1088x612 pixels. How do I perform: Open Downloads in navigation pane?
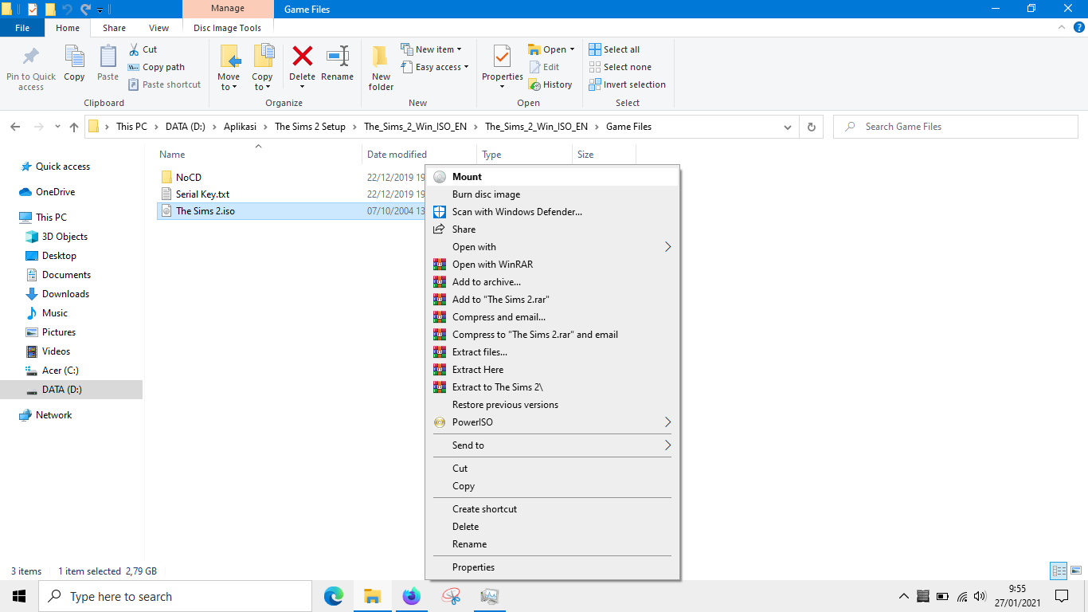(65, 294)
